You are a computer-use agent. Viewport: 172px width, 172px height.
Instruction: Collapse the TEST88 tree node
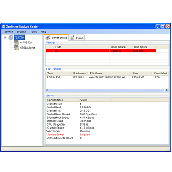point(5,37)
